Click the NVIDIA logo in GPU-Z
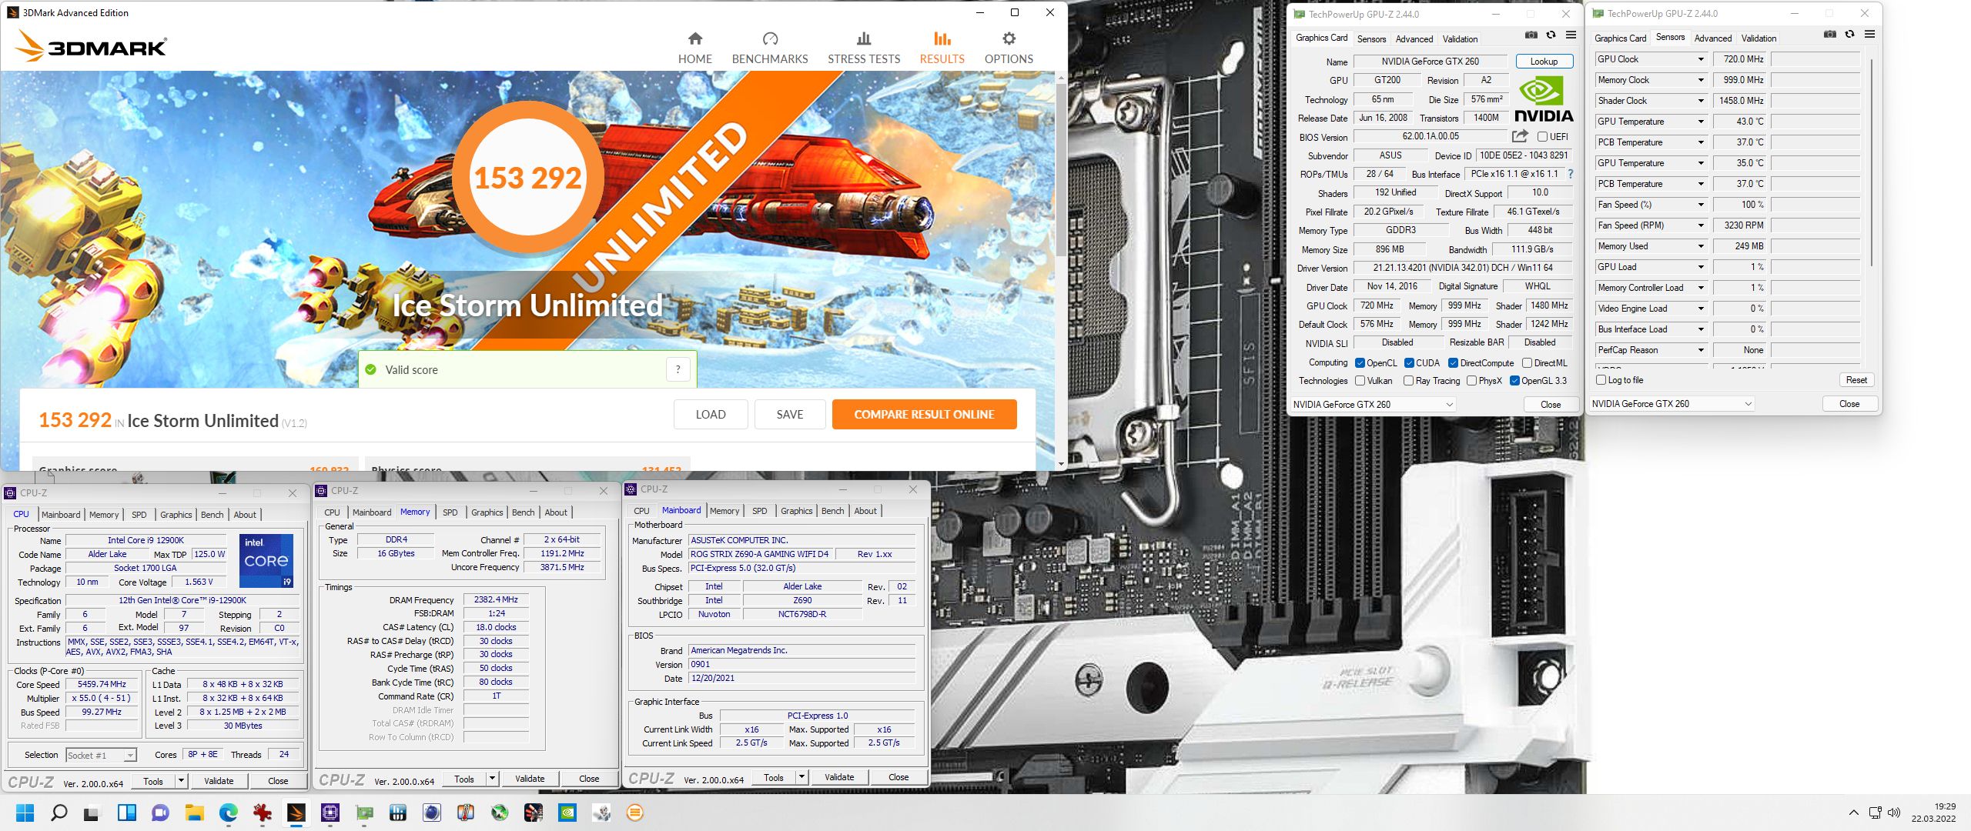Screen dimensions: 1971x831 tap(1544, 99)
